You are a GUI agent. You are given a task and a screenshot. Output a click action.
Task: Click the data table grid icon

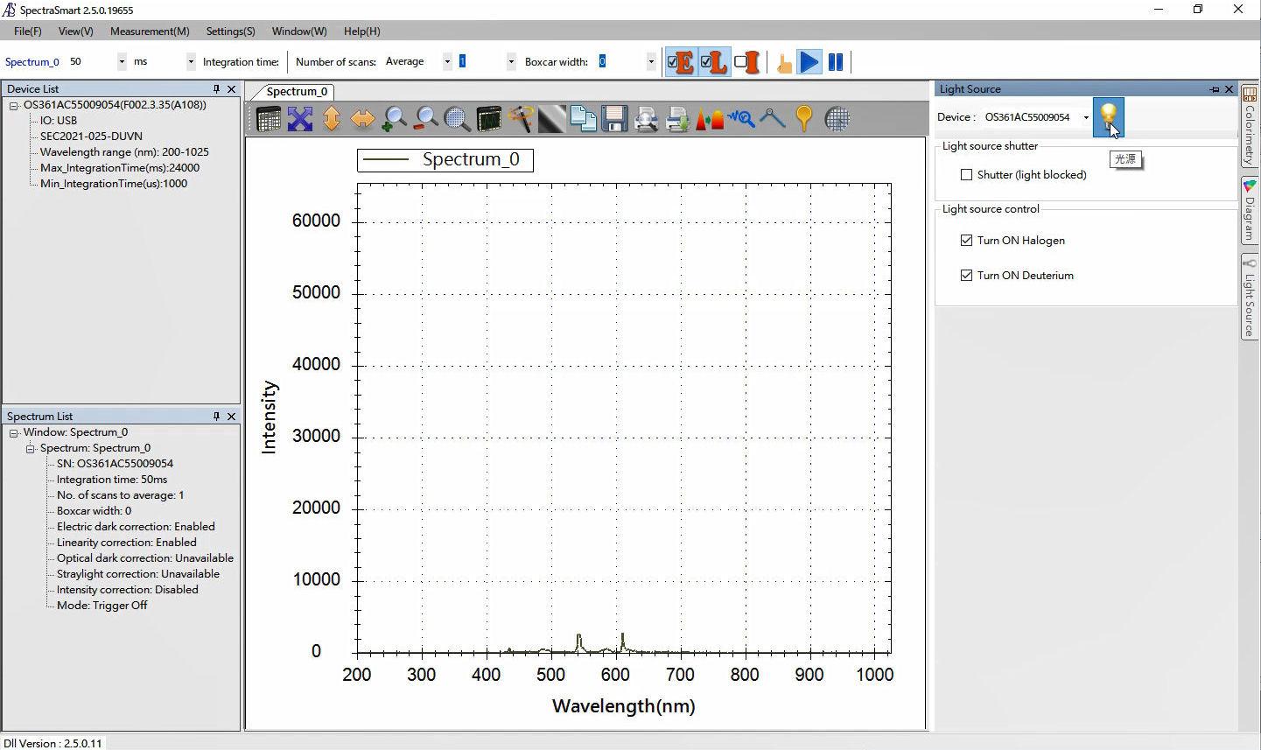pos(269,119)
